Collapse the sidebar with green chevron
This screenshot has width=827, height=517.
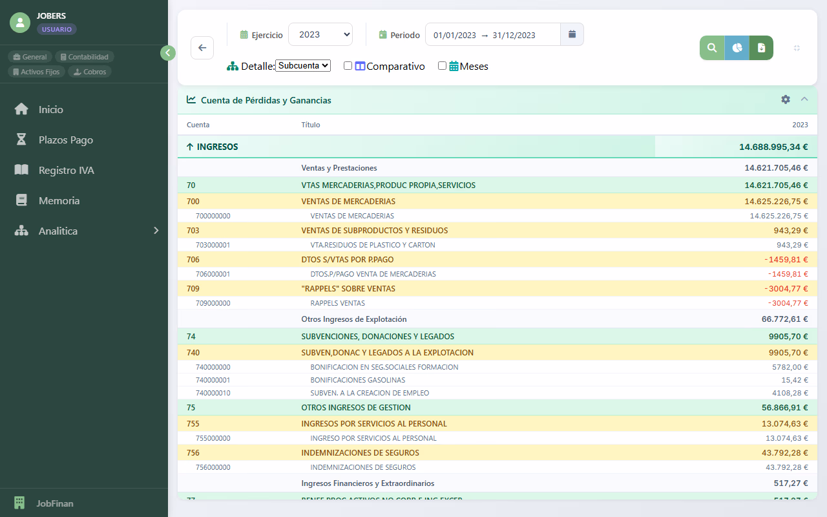point(168,53)
